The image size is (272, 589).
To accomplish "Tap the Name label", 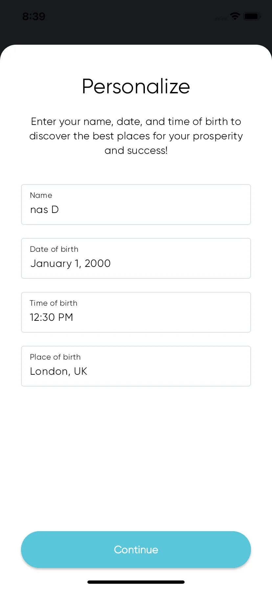I will [x=41, y=195].
